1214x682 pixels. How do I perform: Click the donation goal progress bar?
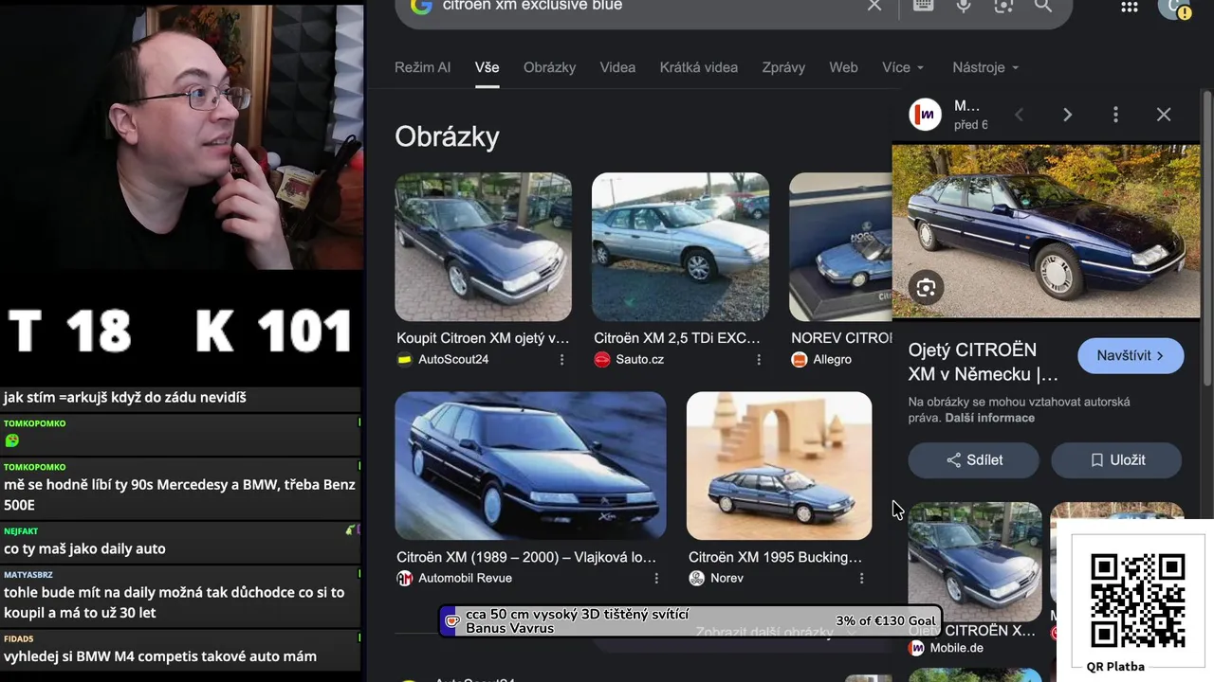point(690,621)
